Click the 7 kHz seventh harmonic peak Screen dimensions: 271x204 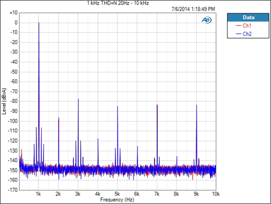(157, 105)
